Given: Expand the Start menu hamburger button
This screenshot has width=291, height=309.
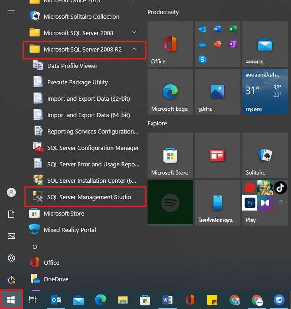Looking at the screenshot, I should click(x=11, y=12).
